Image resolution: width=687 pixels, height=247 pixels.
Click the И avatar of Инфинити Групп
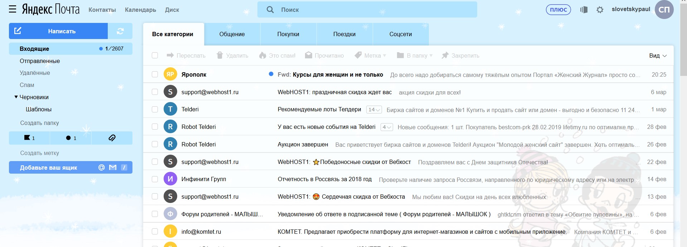[170, 179]
